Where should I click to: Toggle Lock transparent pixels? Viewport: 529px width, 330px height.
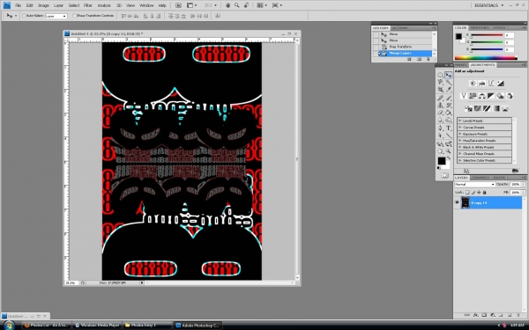[467, 192]
